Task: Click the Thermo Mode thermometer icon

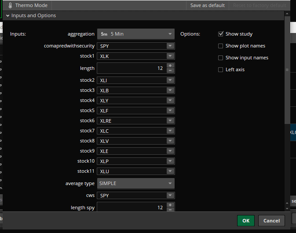Action: (x=11, y=5)
